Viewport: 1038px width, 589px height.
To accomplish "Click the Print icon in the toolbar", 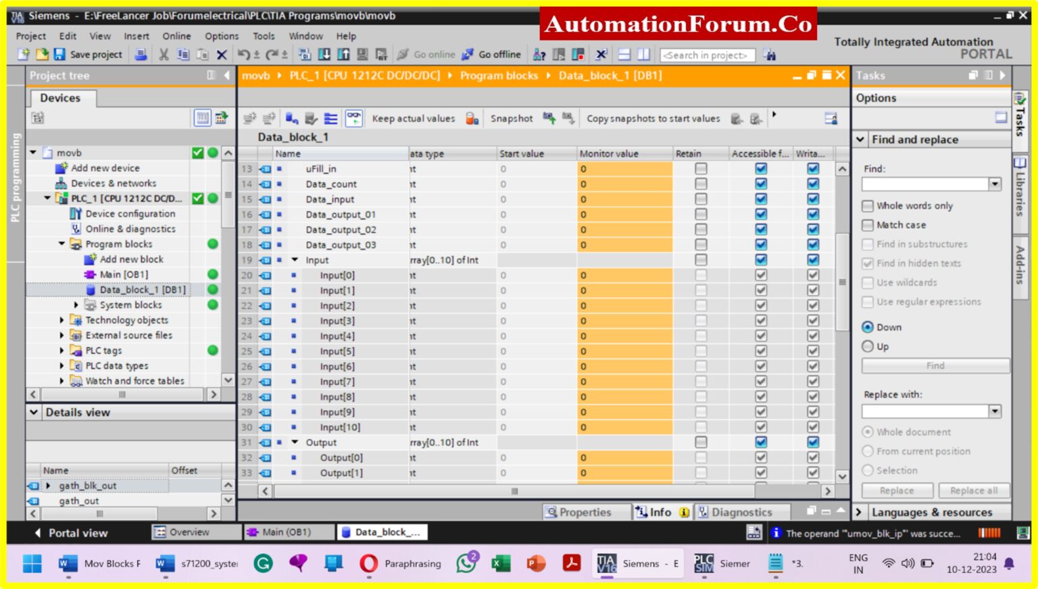I will pyautogui.click(x=141, y=54).
